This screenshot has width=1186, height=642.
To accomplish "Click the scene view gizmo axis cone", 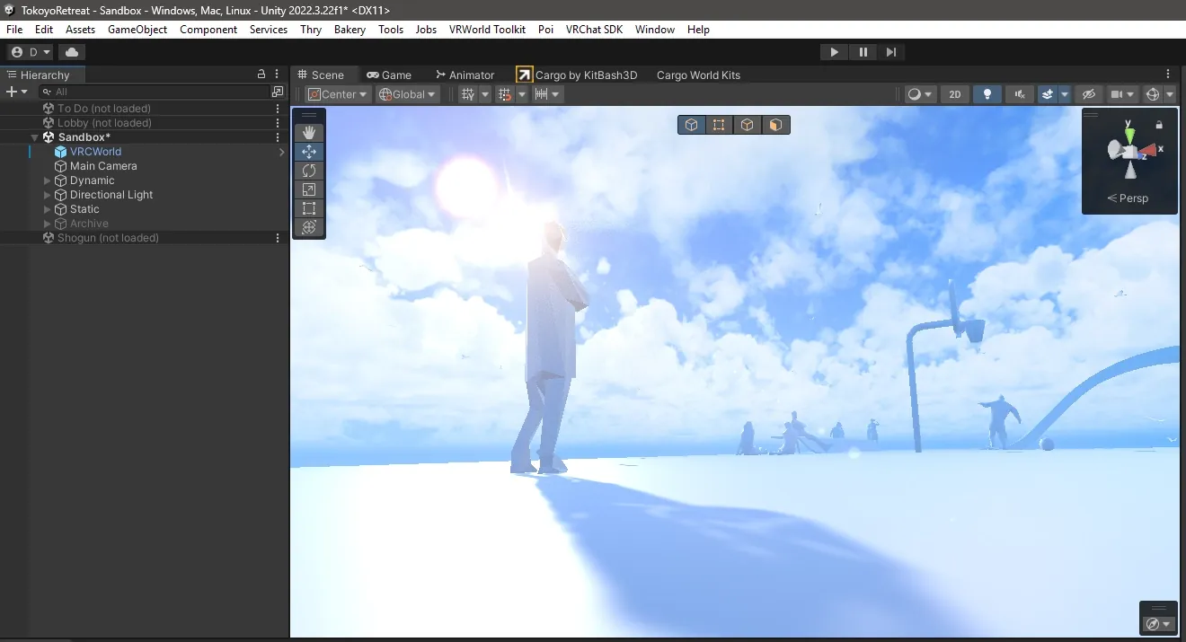I will coord(1130,149).
